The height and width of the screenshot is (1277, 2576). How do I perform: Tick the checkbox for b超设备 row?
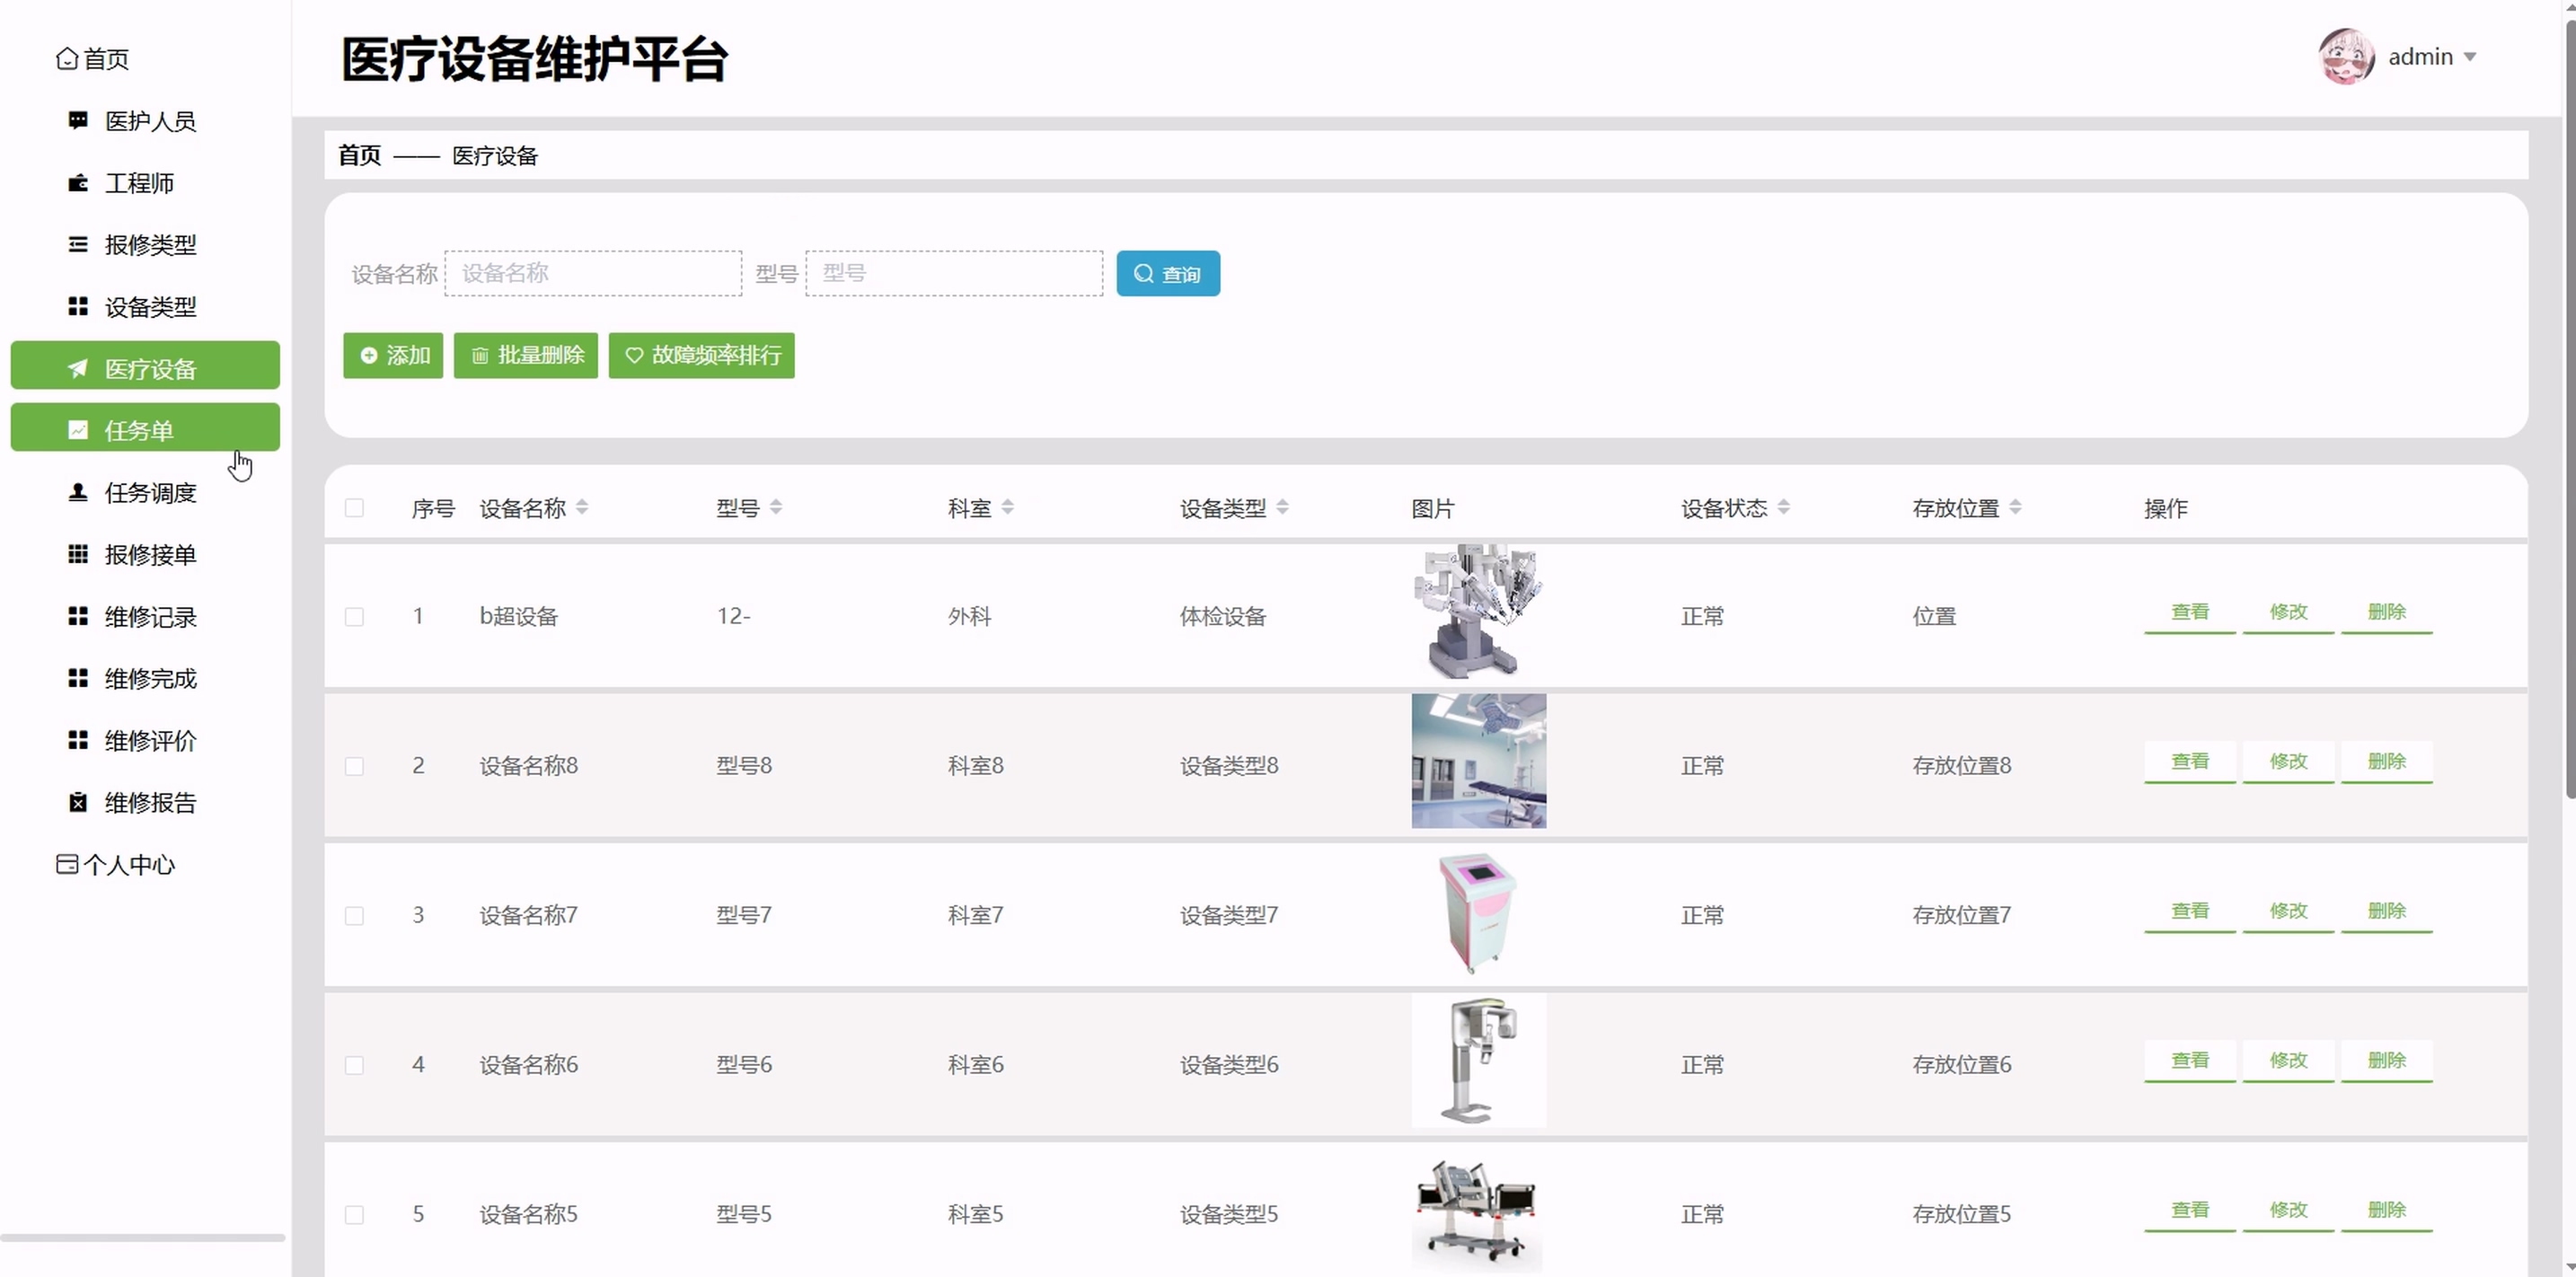point(354,617)
